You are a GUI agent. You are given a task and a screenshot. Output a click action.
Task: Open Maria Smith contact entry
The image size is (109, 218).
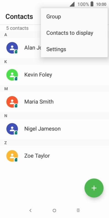tap(54, 102)
